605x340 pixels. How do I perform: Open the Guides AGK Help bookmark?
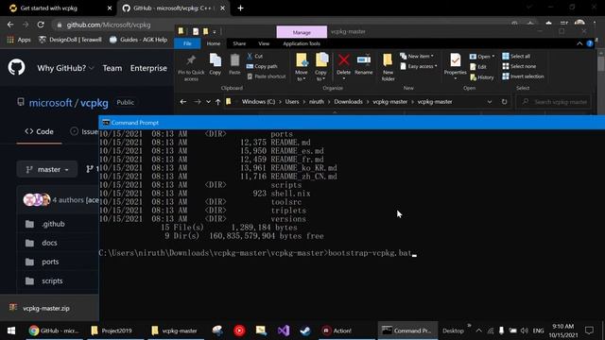coord(138,40)
